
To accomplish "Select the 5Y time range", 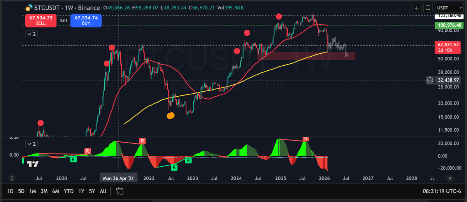I will coord(91,191).
